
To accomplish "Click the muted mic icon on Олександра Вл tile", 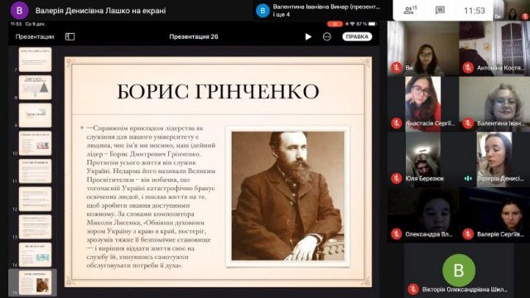I will point(396,233).
